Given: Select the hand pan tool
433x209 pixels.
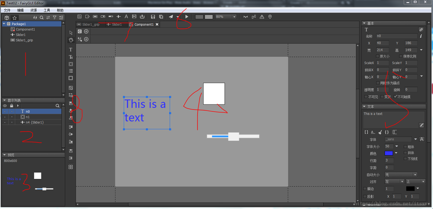Looking at the screenshot, I should tap(71, 40).
